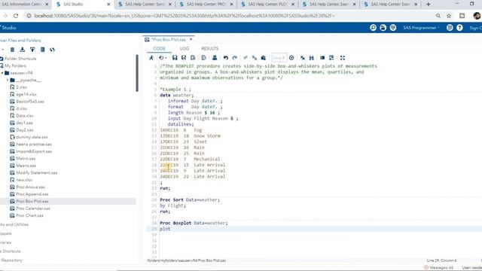Screen dimensions: 482x271
Task: Select Folder Shortcuts in the tree
Action: [x=20, y=59]
